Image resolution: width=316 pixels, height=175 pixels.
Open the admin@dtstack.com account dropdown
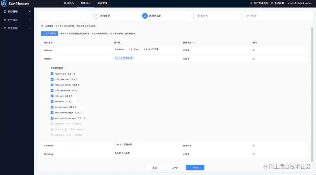pos(300,3)
